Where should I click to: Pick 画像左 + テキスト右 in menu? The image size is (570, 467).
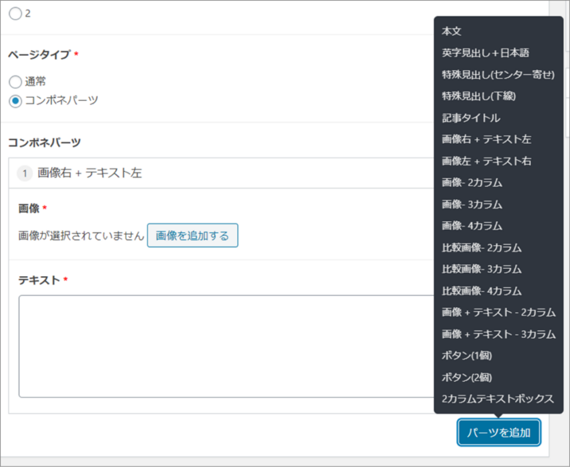pos(487,161)
